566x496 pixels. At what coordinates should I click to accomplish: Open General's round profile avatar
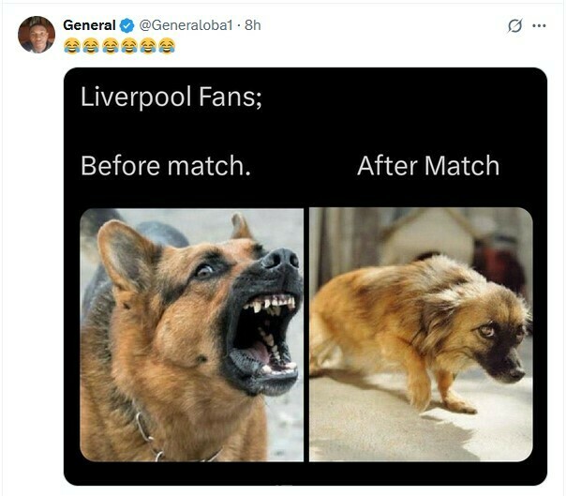pos(37,35)
